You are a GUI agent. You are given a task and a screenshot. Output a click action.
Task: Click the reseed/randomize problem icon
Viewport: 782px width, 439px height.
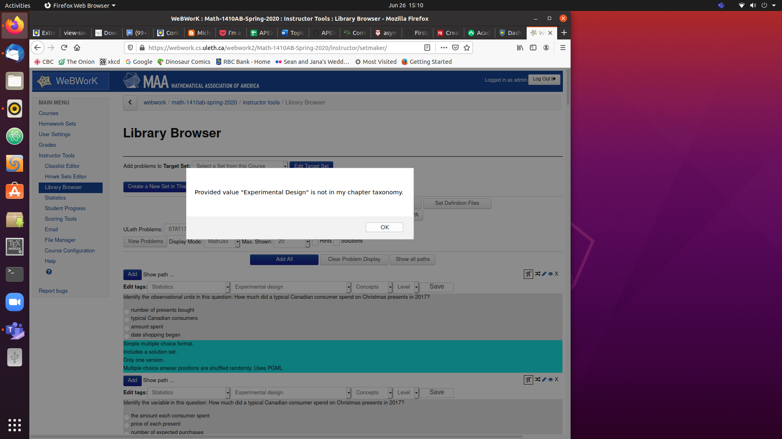pyautogui.click(x=538, y=274)
